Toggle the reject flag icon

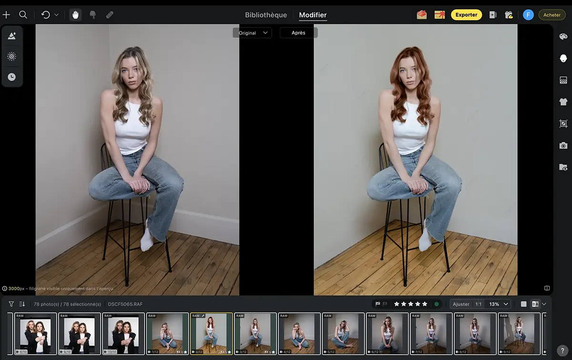click(x=385, y=304)
